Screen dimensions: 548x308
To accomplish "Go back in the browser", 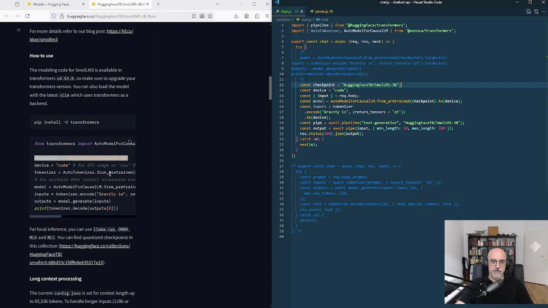I will coord(7,16).
